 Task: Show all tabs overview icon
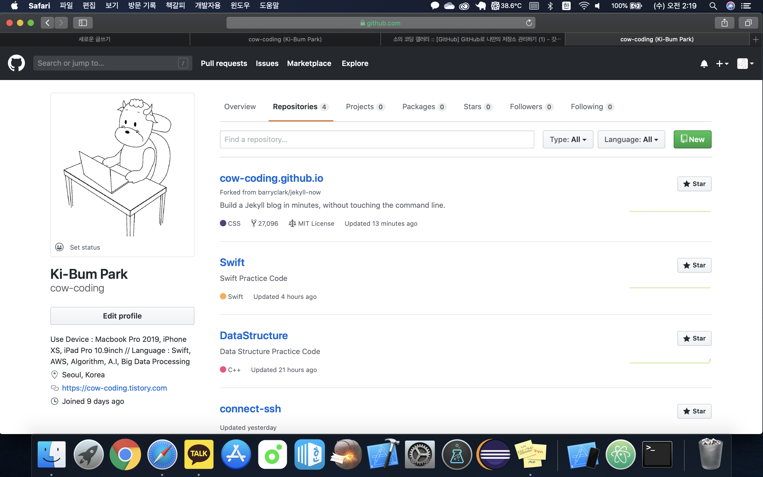pos(748,23)
